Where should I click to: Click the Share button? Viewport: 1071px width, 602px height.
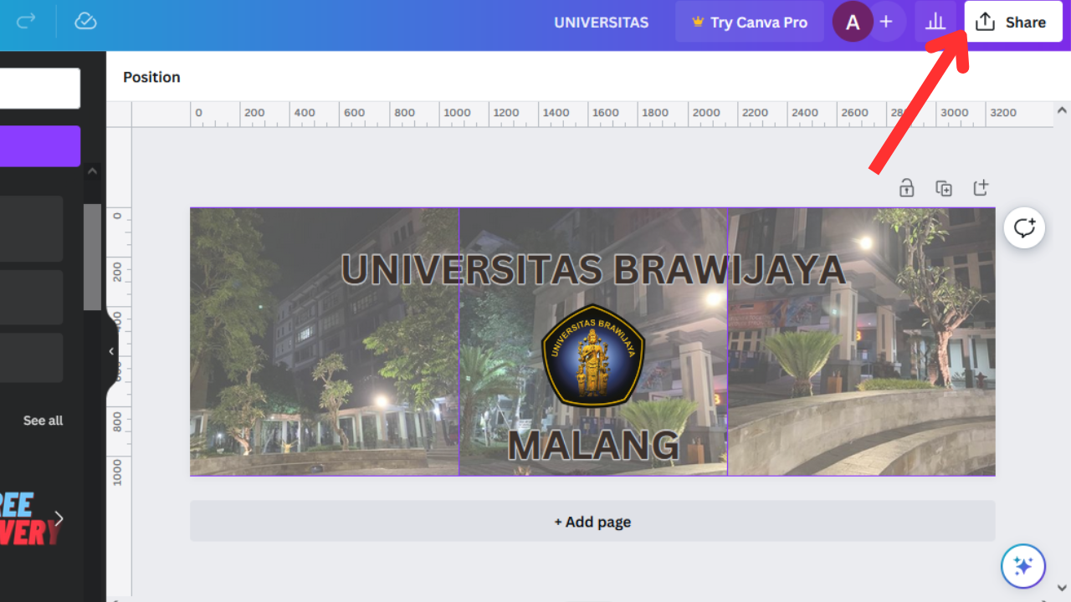(x=1012, y=23)
